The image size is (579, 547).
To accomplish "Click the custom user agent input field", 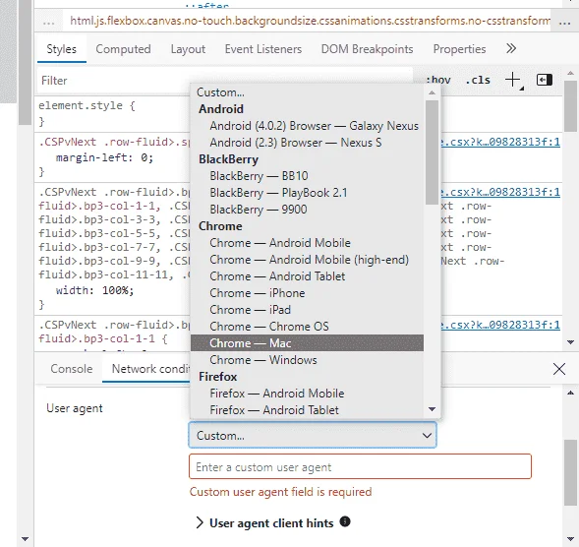I will [x=360, y=466].
